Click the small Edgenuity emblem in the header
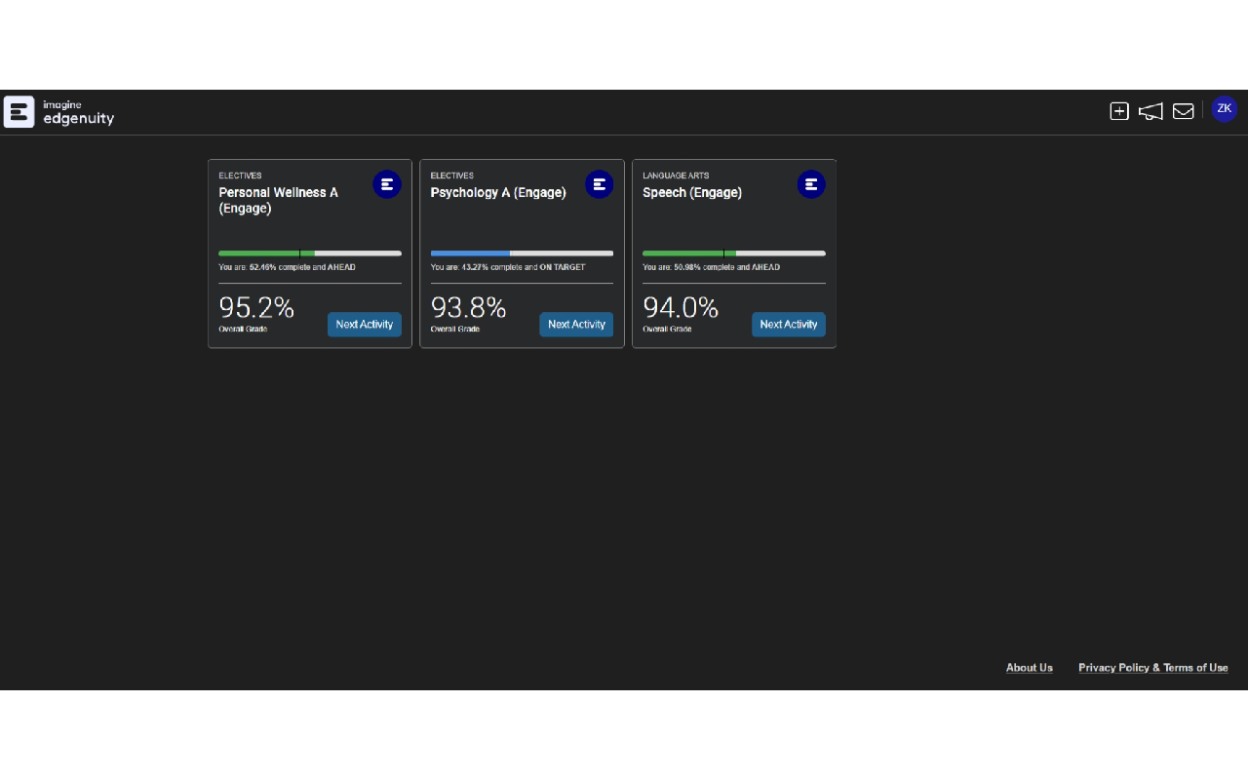 click(x=18, y=111)
